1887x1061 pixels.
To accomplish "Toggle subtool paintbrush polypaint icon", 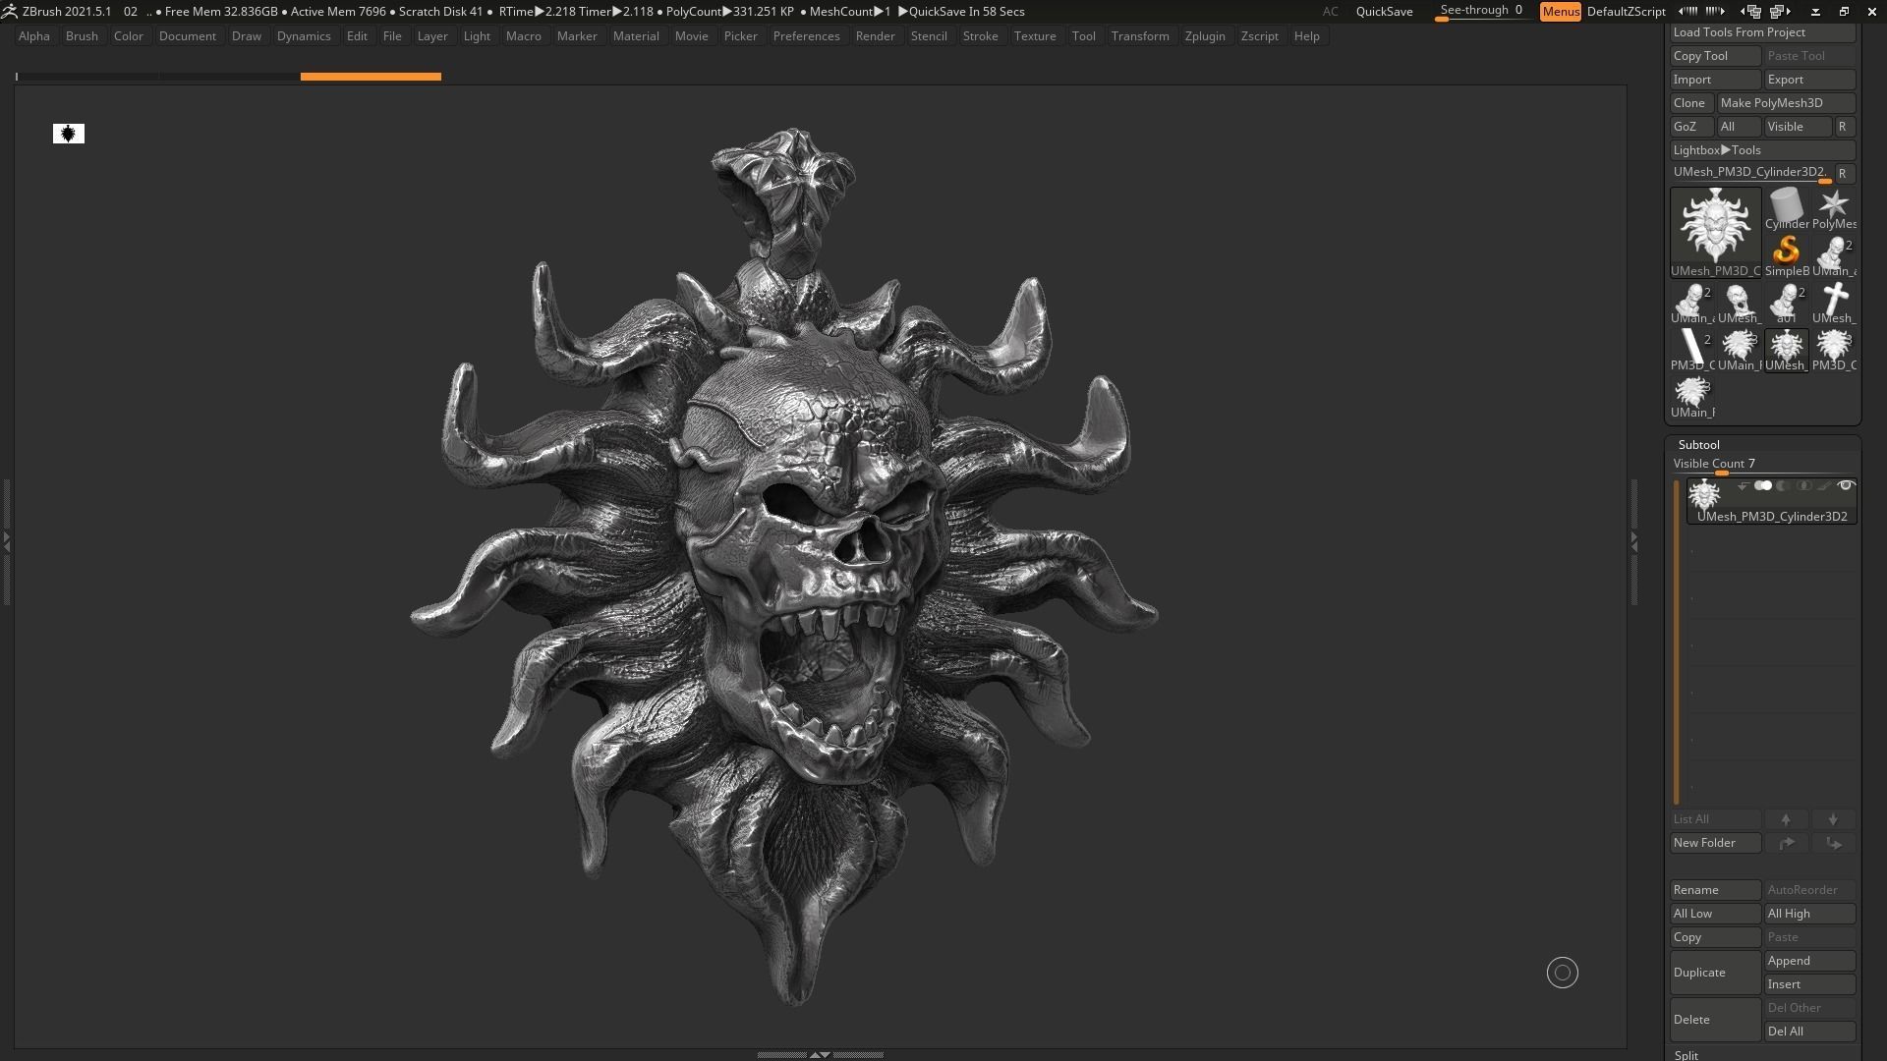I will [1824, 486].
